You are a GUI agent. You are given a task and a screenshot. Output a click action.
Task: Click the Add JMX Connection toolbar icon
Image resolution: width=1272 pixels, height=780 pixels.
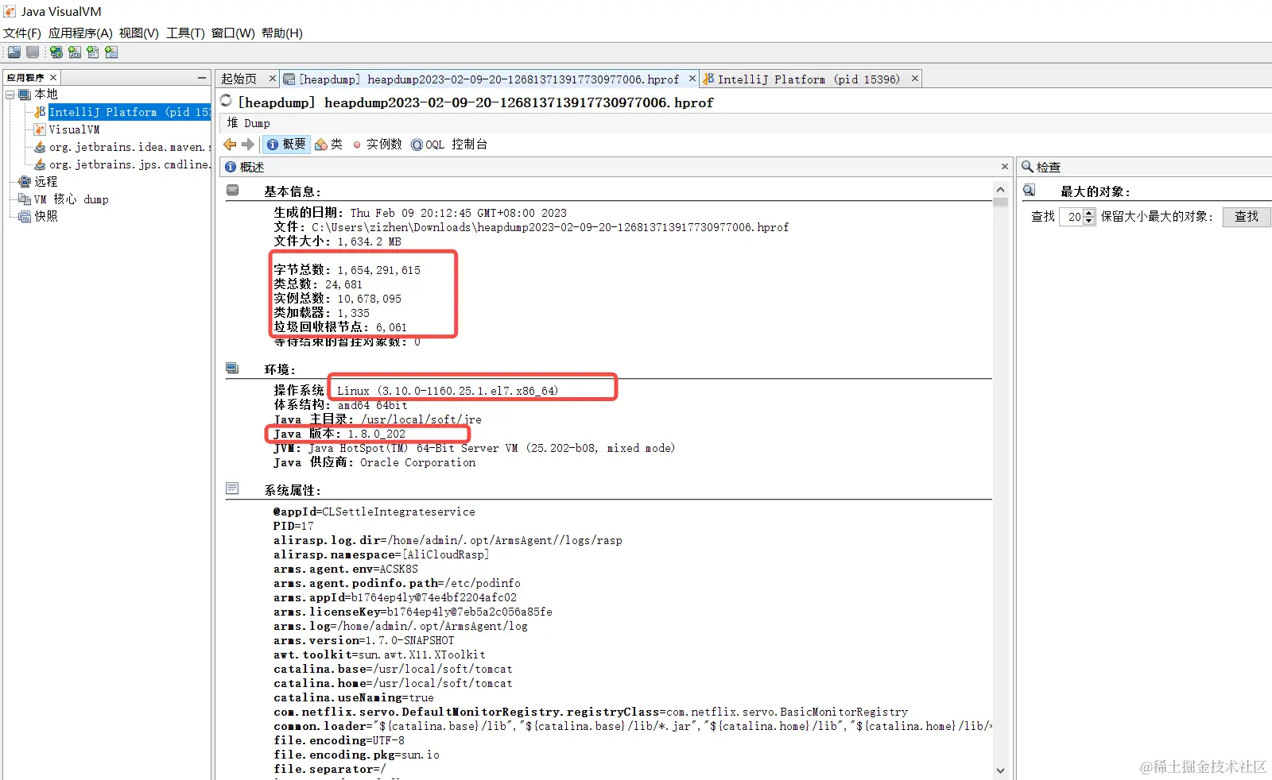pos(75,52)
